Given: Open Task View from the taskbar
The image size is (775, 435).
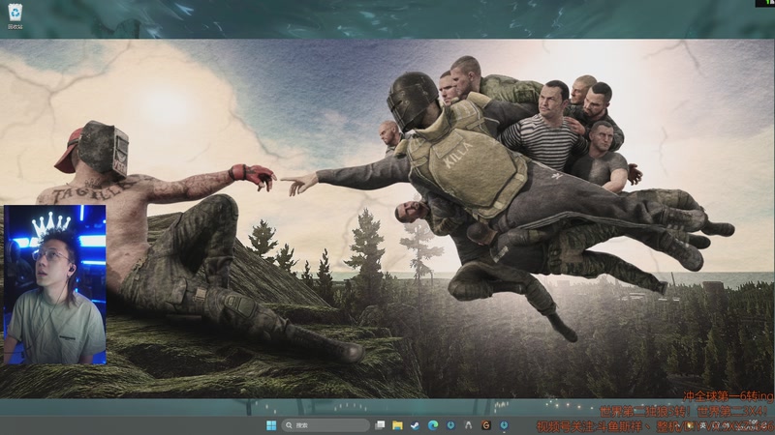Looking at the screenshot, I should coord(380,425).
